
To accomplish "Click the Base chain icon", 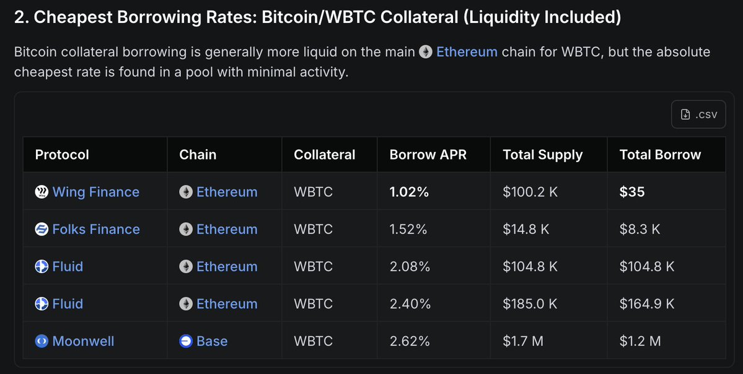I will coord(186,341).
